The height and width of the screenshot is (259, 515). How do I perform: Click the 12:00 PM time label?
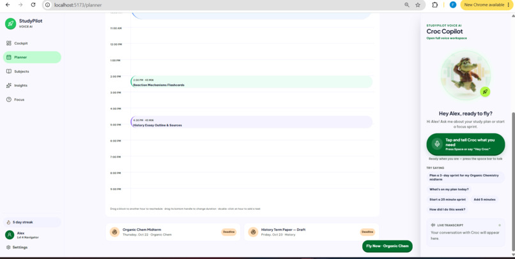[x=116, y=44]
